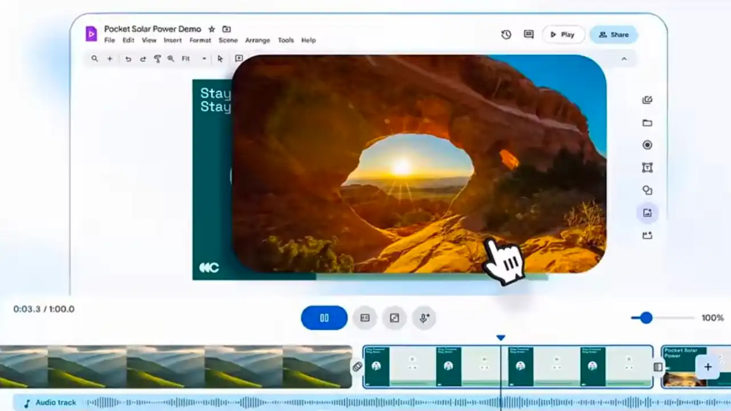
Task: Select the paint format tool
Action: click(x=157, y=59)
